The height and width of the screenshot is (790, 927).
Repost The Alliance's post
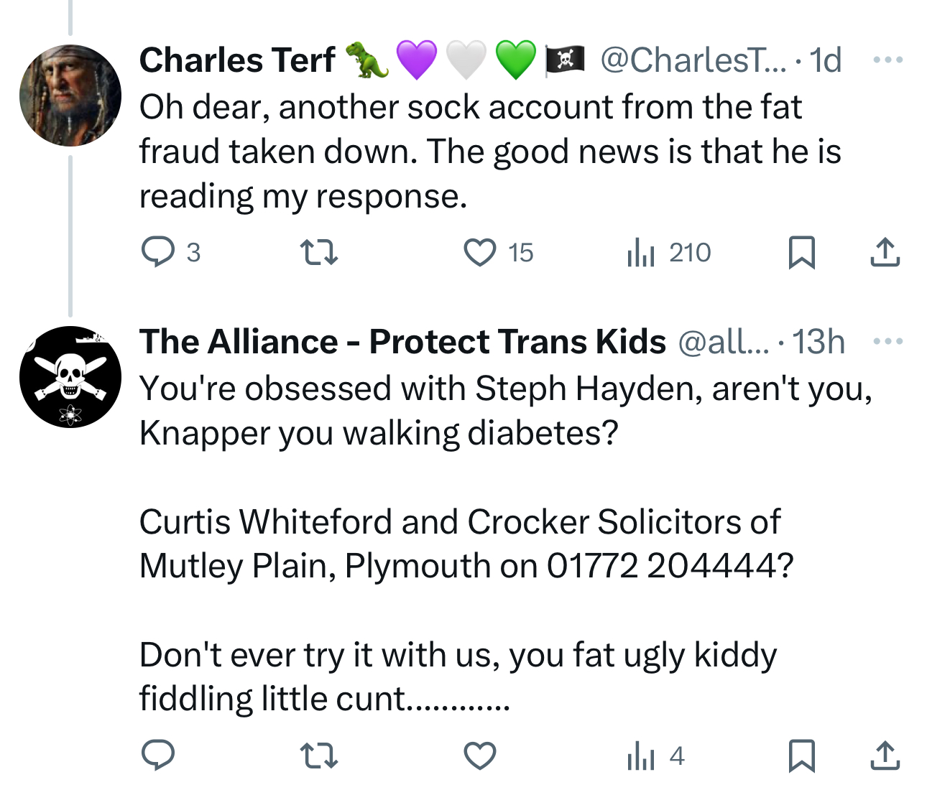pos(318,756)
